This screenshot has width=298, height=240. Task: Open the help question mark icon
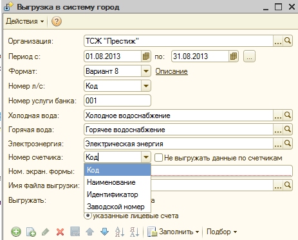point(57,21)
